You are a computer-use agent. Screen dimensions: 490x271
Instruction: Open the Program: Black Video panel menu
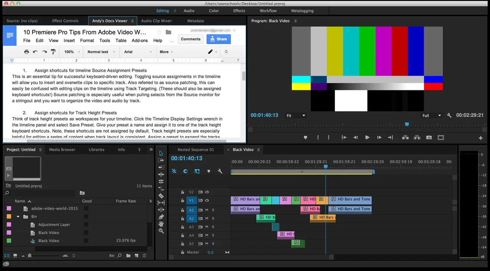pos(295,21)
